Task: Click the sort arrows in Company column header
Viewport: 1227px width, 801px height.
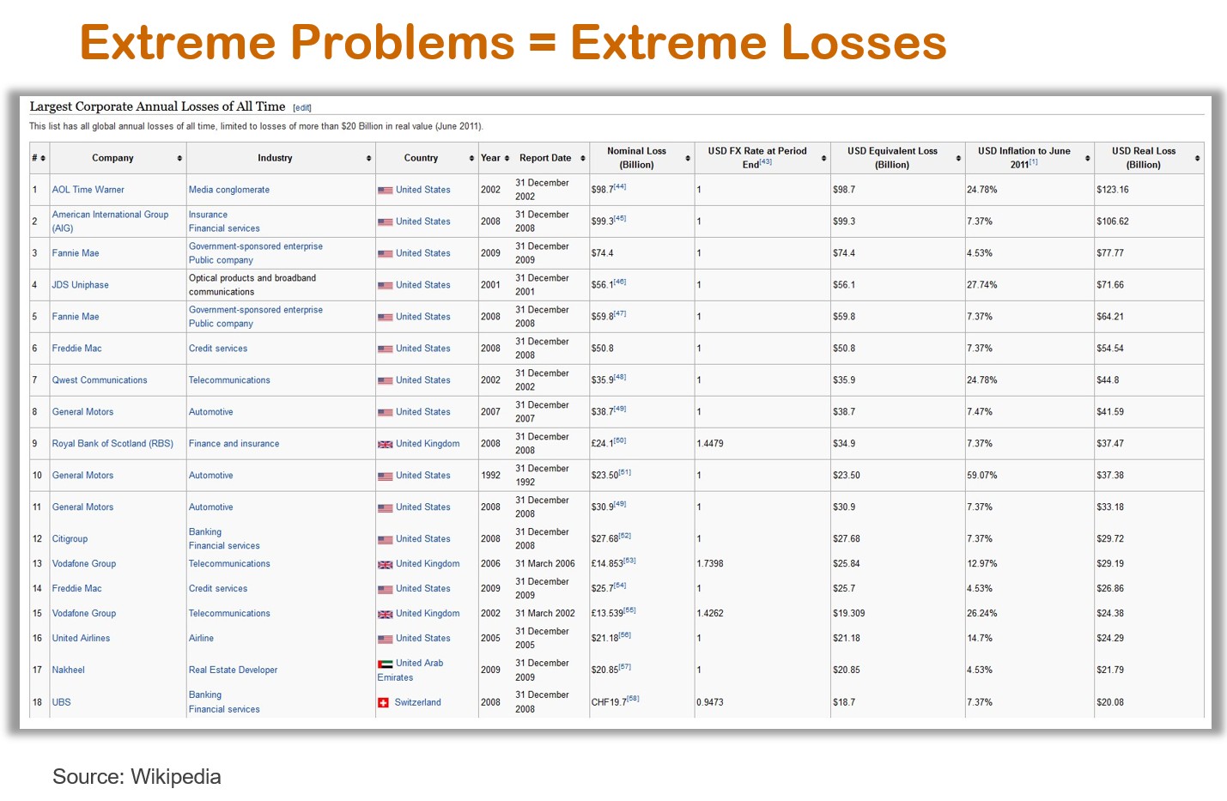Action: (179, 158)
